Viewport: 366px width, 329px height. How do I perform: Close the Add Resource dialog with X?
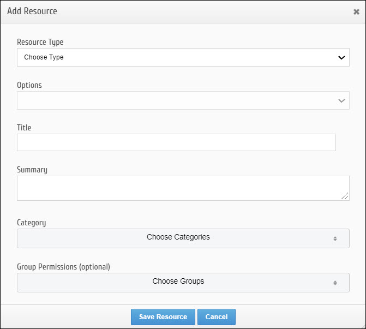(x=356, y=11)
